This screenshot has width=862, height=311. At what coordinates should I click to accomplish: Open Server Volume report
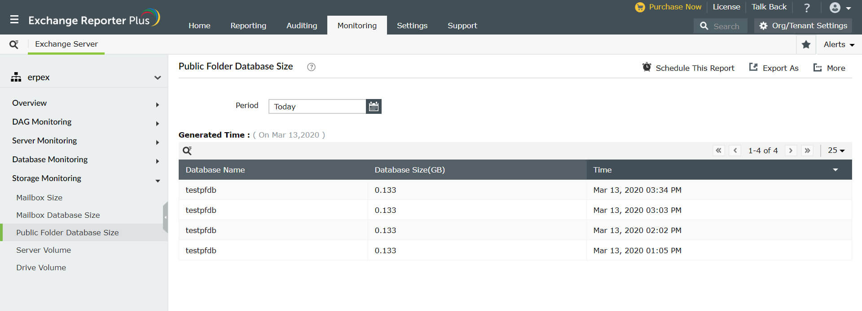[44, 250]
